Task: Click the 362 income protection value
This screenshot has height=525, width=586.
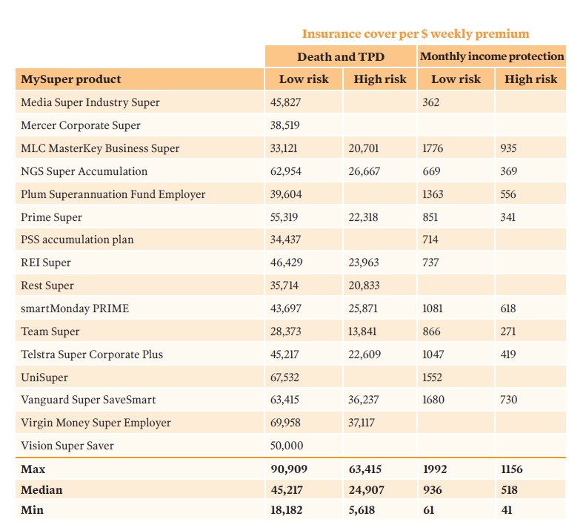Action: tap(431, 102)
